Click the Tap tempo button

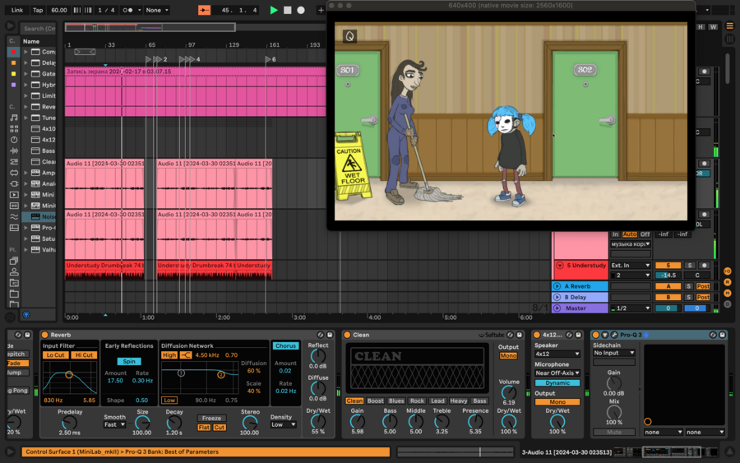(38, 10)
